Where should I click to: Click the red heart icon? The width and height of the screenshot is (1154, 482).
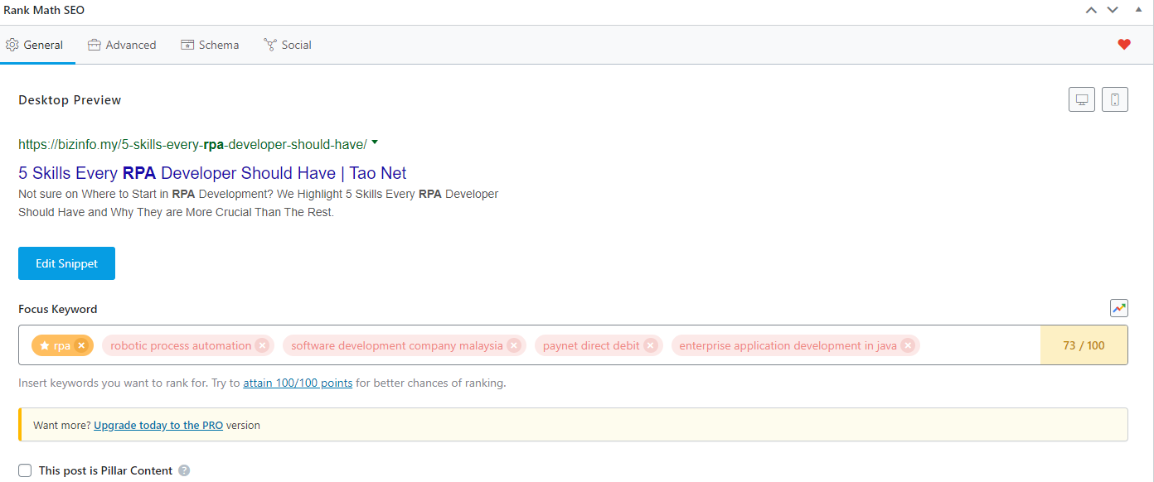1124,45
